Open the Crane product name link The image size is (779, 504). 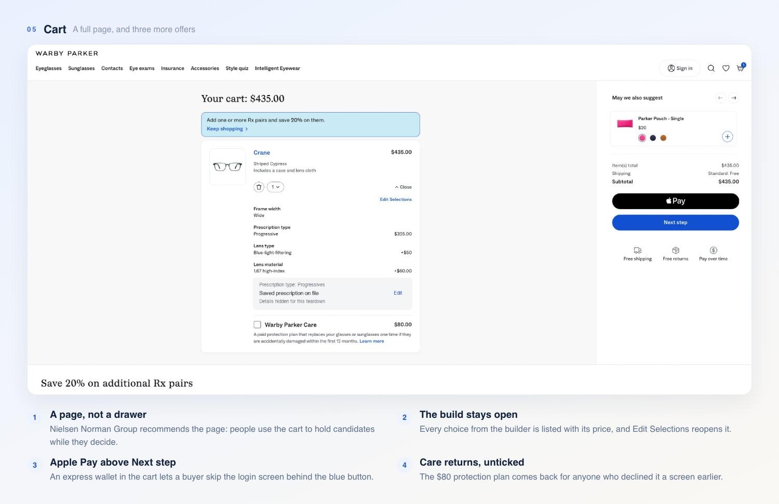(262, 153)
